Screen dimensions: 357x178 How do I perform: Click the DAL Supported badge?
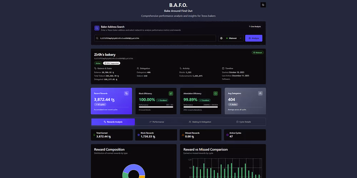pyautogui.click(x=111, y=63)
